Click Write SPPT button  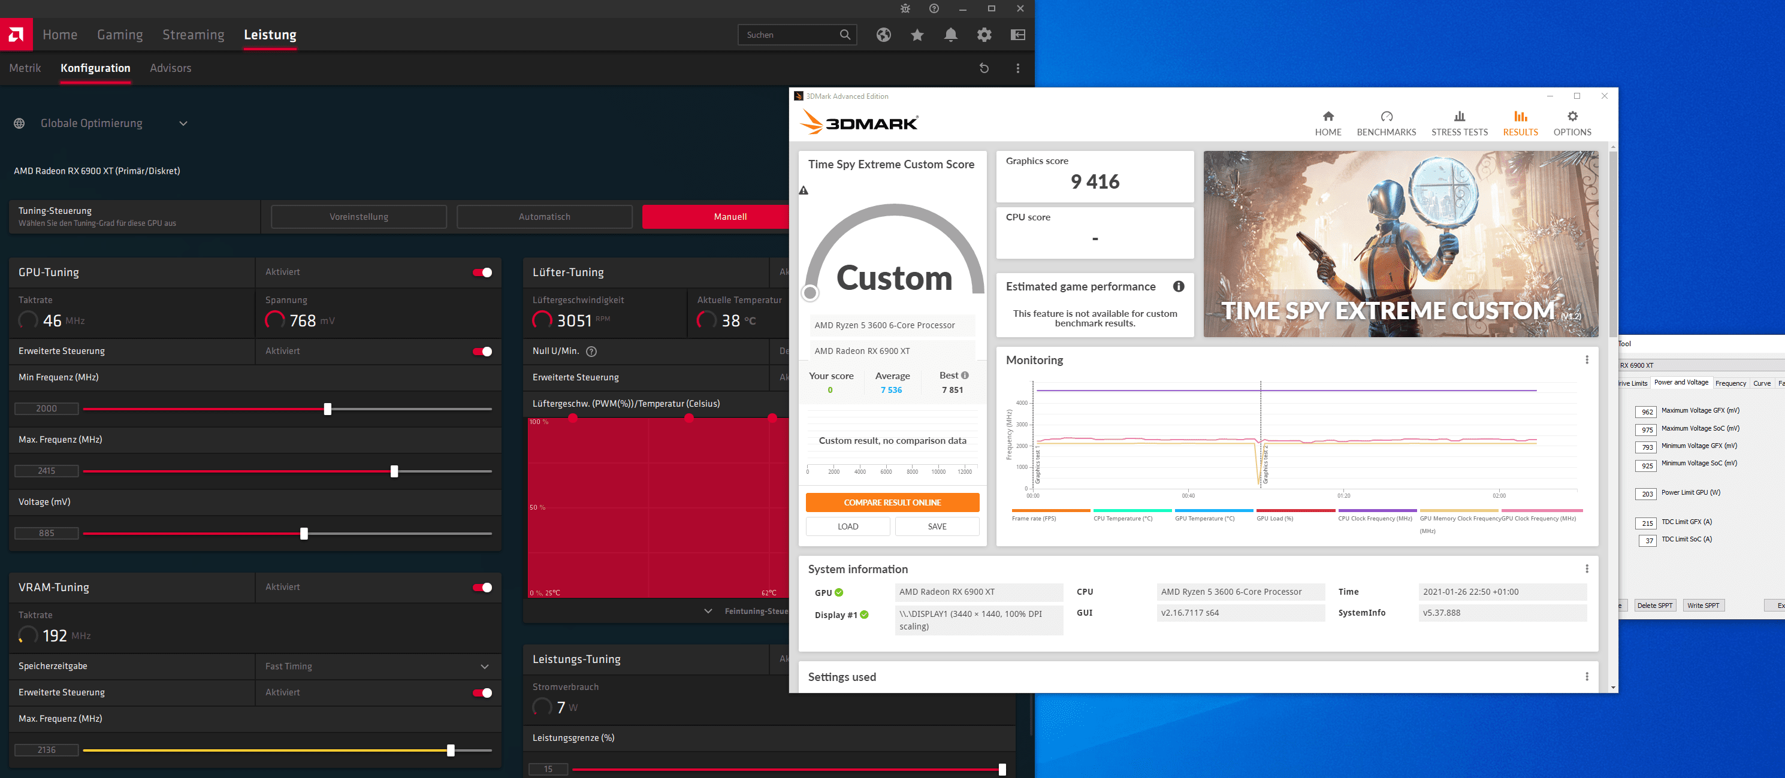tap(1704, 606)
